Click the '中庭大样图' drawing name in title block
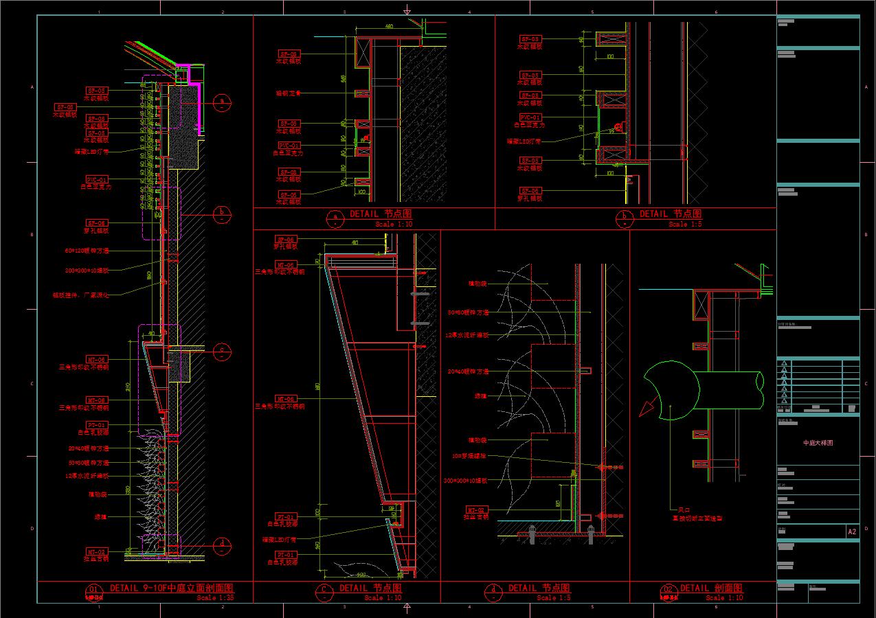This screenshot has width=876, height=618. (x=818, y=444)
